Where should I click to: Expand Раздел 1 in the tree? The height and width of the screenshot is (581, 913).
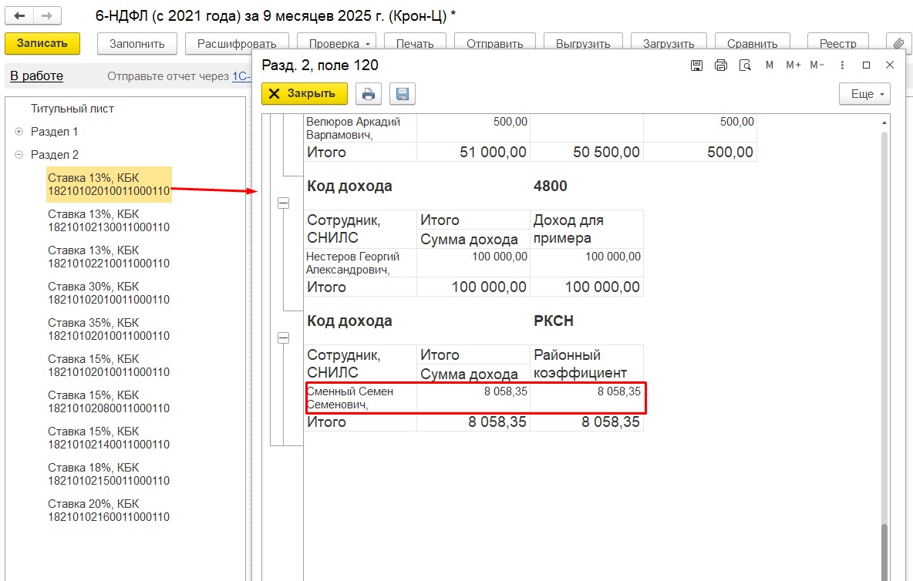coord(19,132)
